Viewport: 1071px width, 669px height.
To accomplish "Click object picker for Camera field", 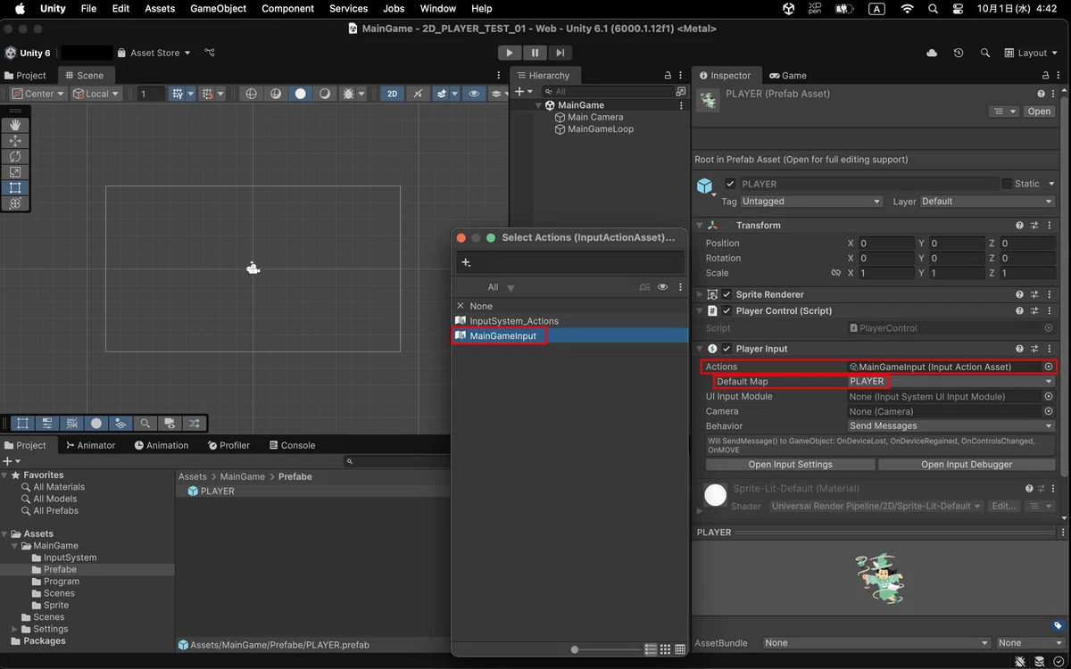I will tap(1049, 411).
